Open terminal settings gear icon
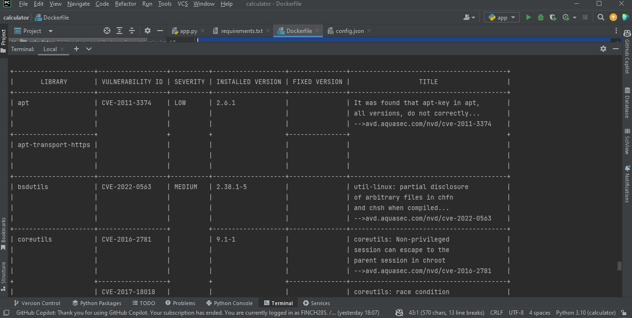Viewport: 632px width, 318px height. click(603, 48)
